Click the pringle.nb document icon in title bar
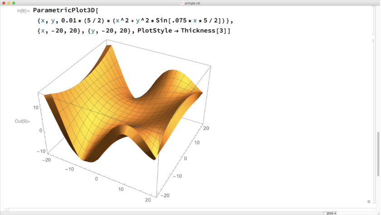 (182, 3)
